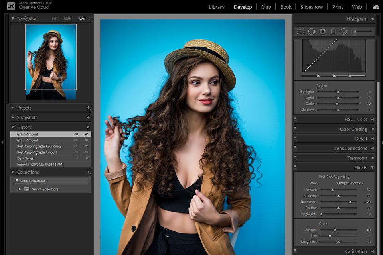Image resolution: width=383 pixels, height=255 pixels.
Task: Select the Graduated Filter tool
Action: [x=333, y=31]
